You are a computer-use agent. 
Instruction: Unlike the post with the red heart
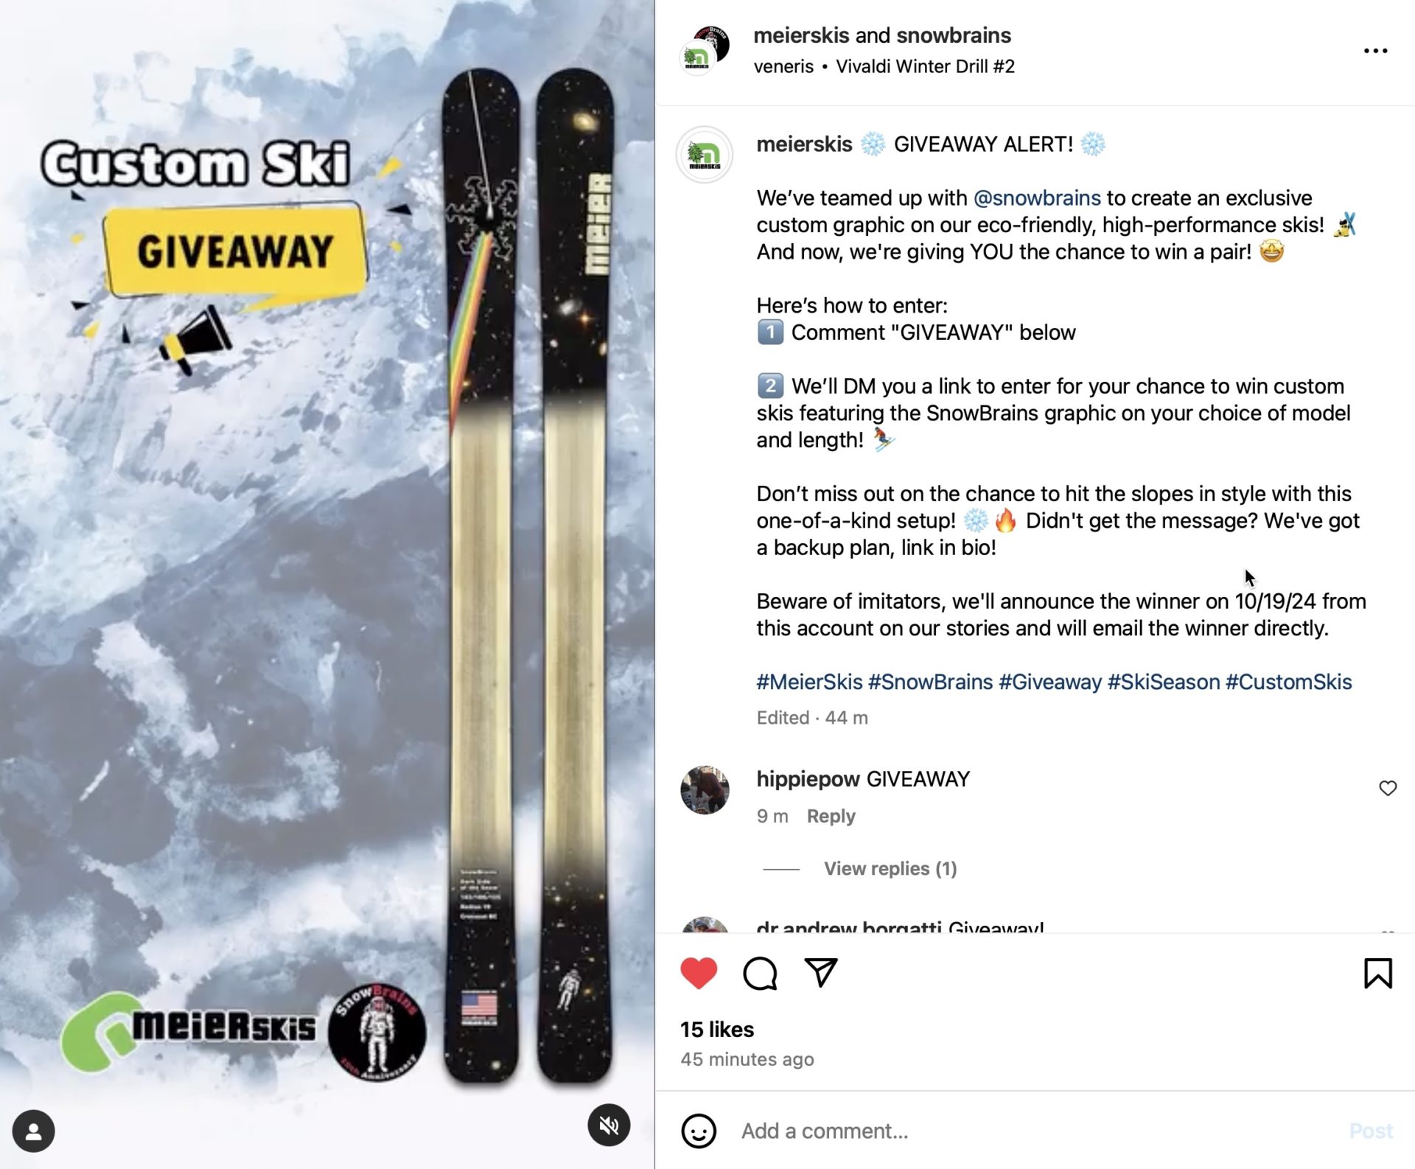pyautogui.click(x=699, y=973)
